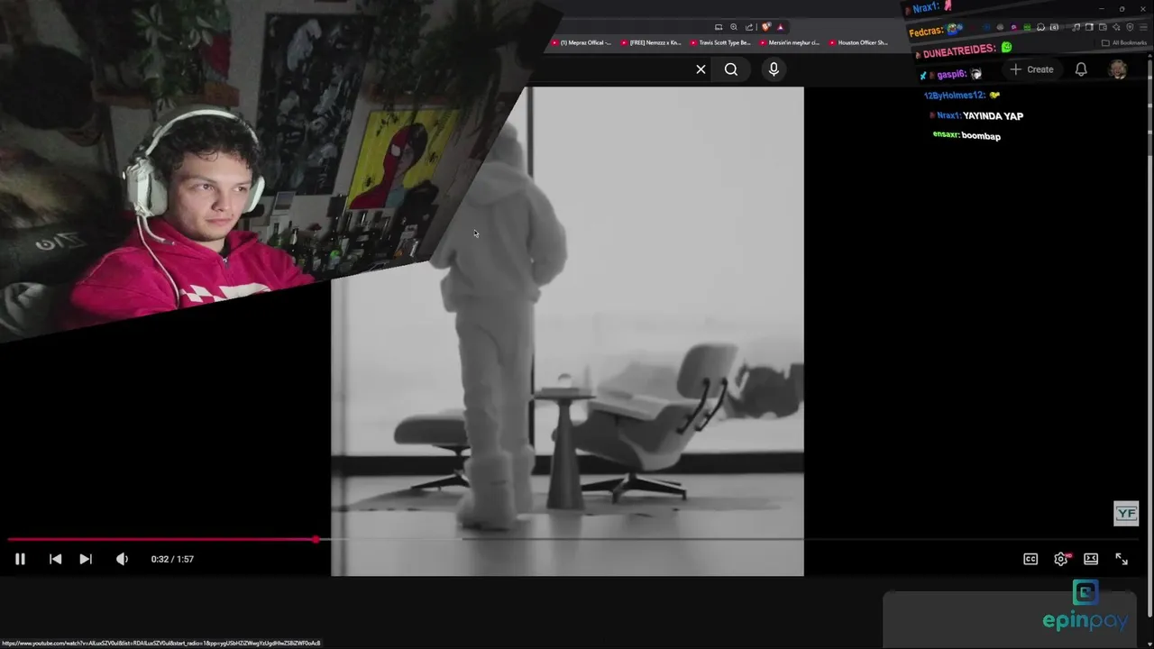Click the Brave VPN shield icon
This screenshot has height=649, width=1154.
[1130, 27]
